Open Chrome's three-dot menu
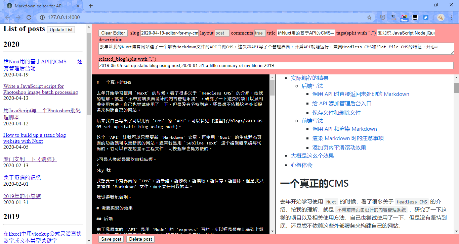Viewport: 459px width, 244px height. pos(452,17)
